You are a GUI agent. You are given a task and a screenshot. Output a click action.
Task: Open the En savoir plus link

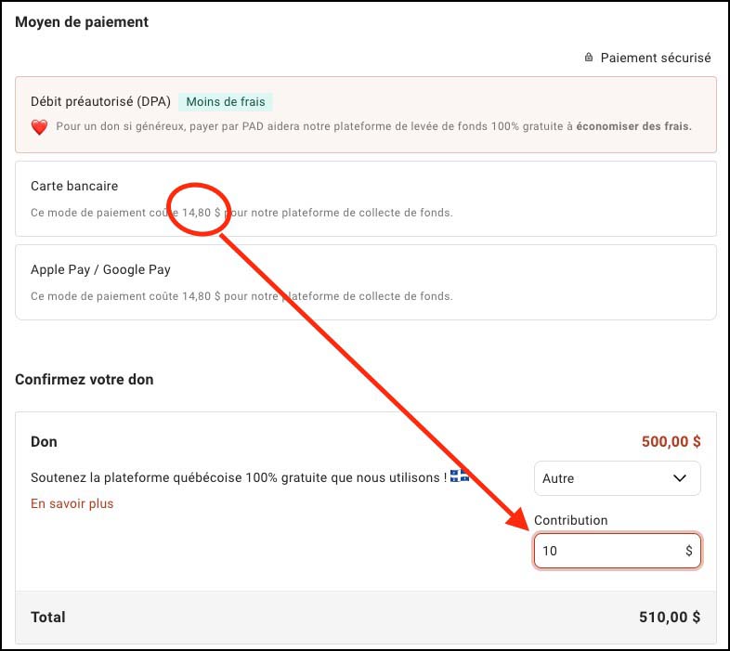(x=72, y=503)
